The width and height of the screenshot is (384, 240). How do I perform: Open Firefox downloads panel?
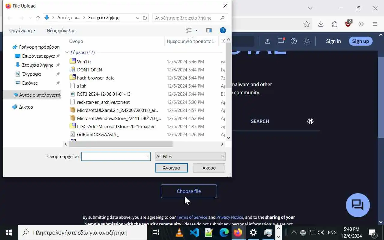[x=321, y=24]
